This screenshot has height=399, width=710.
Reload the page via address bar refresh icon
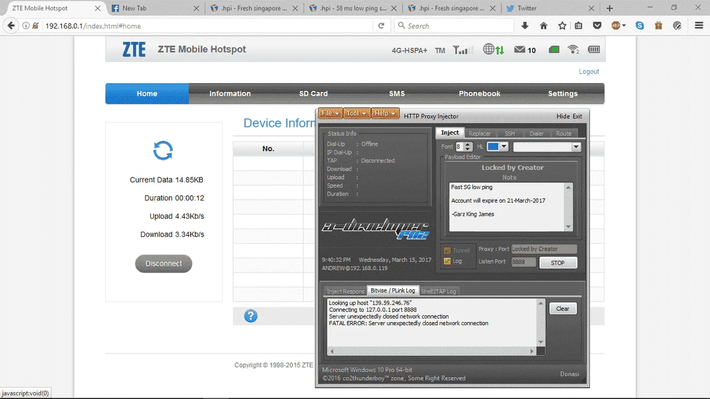coord(382,26)
